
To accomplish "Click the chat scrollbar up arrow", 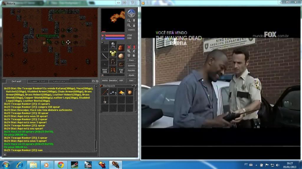I will [x=96, y=86].
